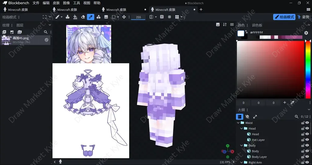
Task: Select the eraser tool
Action: (x=83, y=17)
